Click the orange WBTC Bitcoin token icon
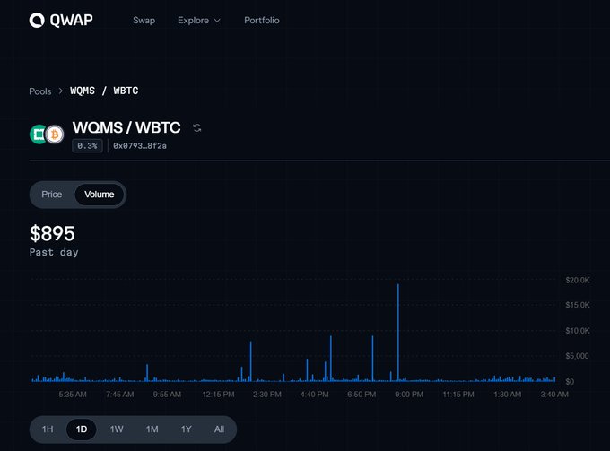This screenshot has width=610, height=451. click(x=55, y=134)
